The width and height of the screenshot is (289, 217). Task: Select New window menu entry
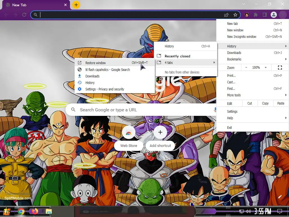click(253, 30)
